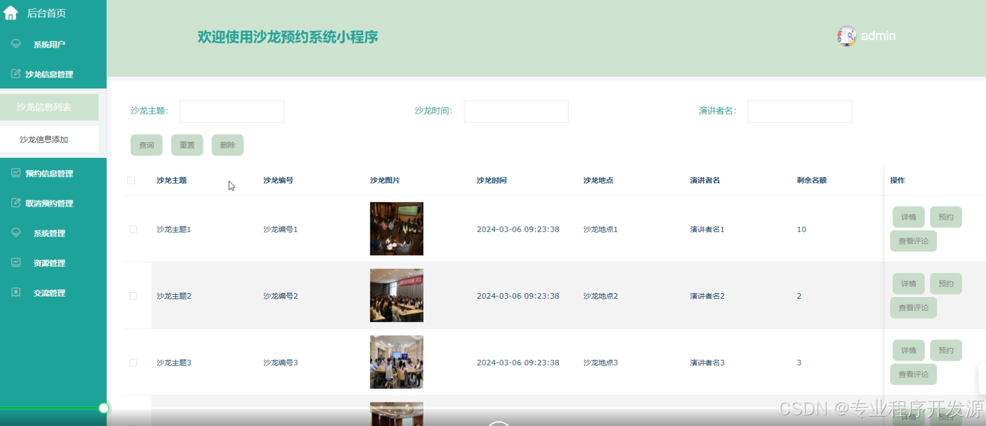The width and height of the screenshot is (986, 426).
Task: Focus the 沙龙时间 search field
Action: 516,111
